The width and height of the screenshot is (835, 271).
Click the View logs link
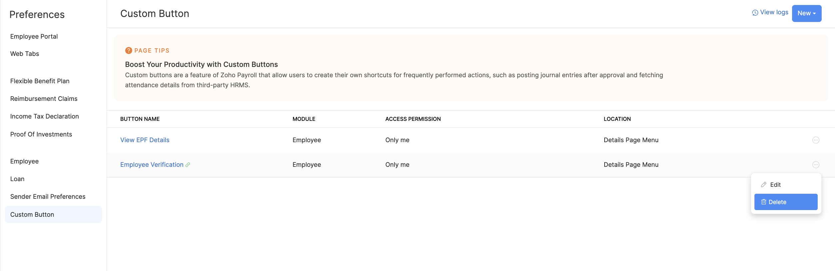(x=774, y=12)
